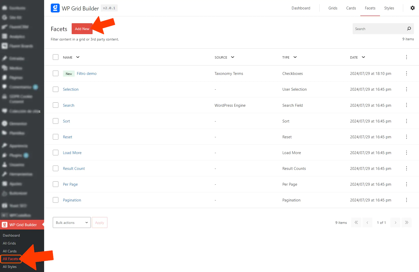Click the Add New facet button
Image resolution: width=419 pixels, height=272 pixels.
[x=82, y=29]
